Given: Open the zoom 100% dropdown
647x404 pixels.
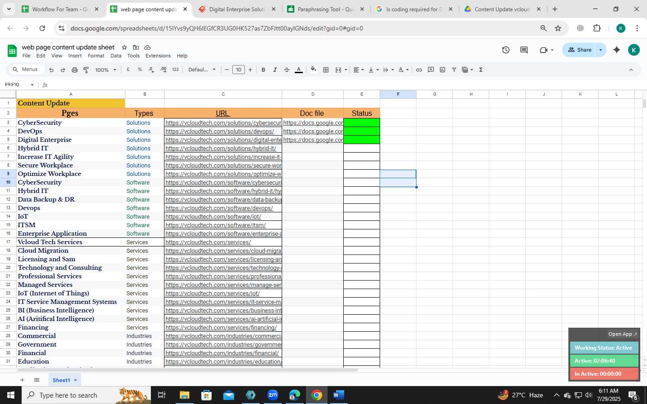Looking at the screenshot, I should (x=106, y=70).
